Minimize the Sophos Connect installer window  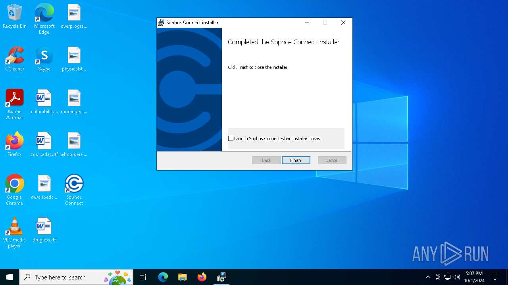pyautogui.click(x=307, y=23)
